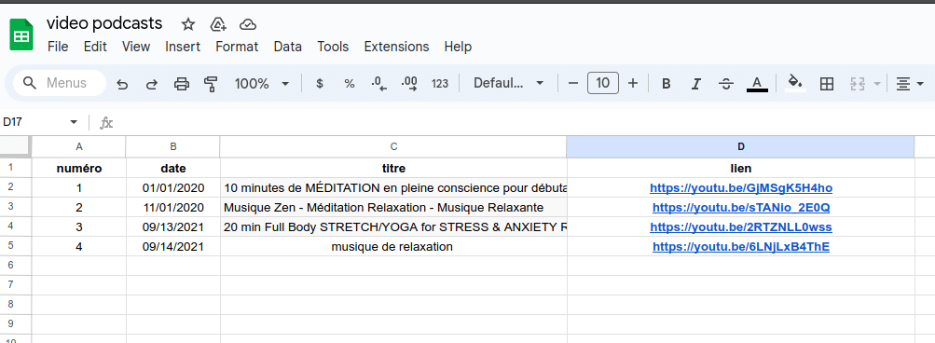Image resolution: width=935 pixels, height=343 pixels.
Task: Open the fill color picker
Action: 795,83
